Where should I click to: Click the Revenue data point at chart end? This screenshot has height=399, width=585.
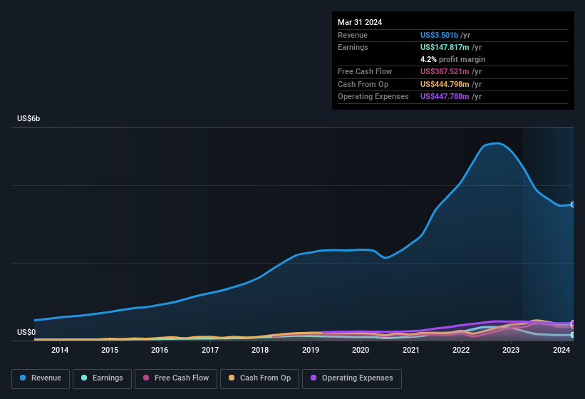pos(573,204)
